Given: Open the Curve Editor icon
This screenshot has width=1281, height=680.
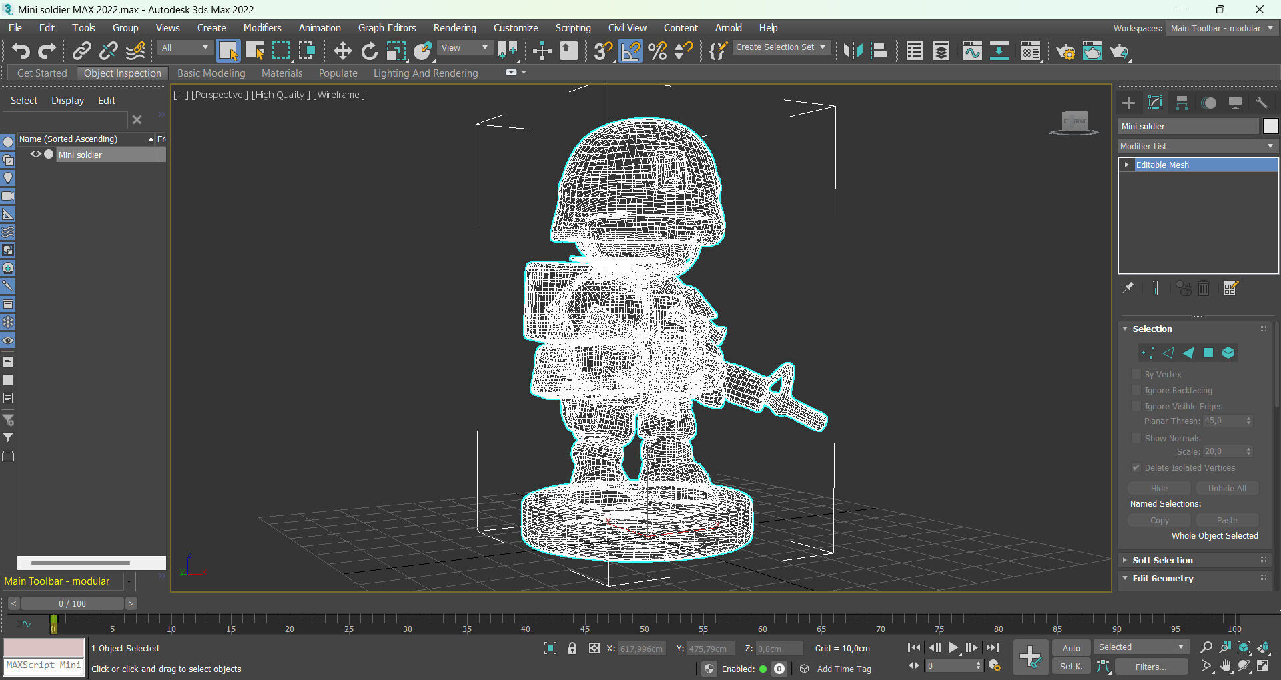Looking at the screenshot, I should [972, 51].
